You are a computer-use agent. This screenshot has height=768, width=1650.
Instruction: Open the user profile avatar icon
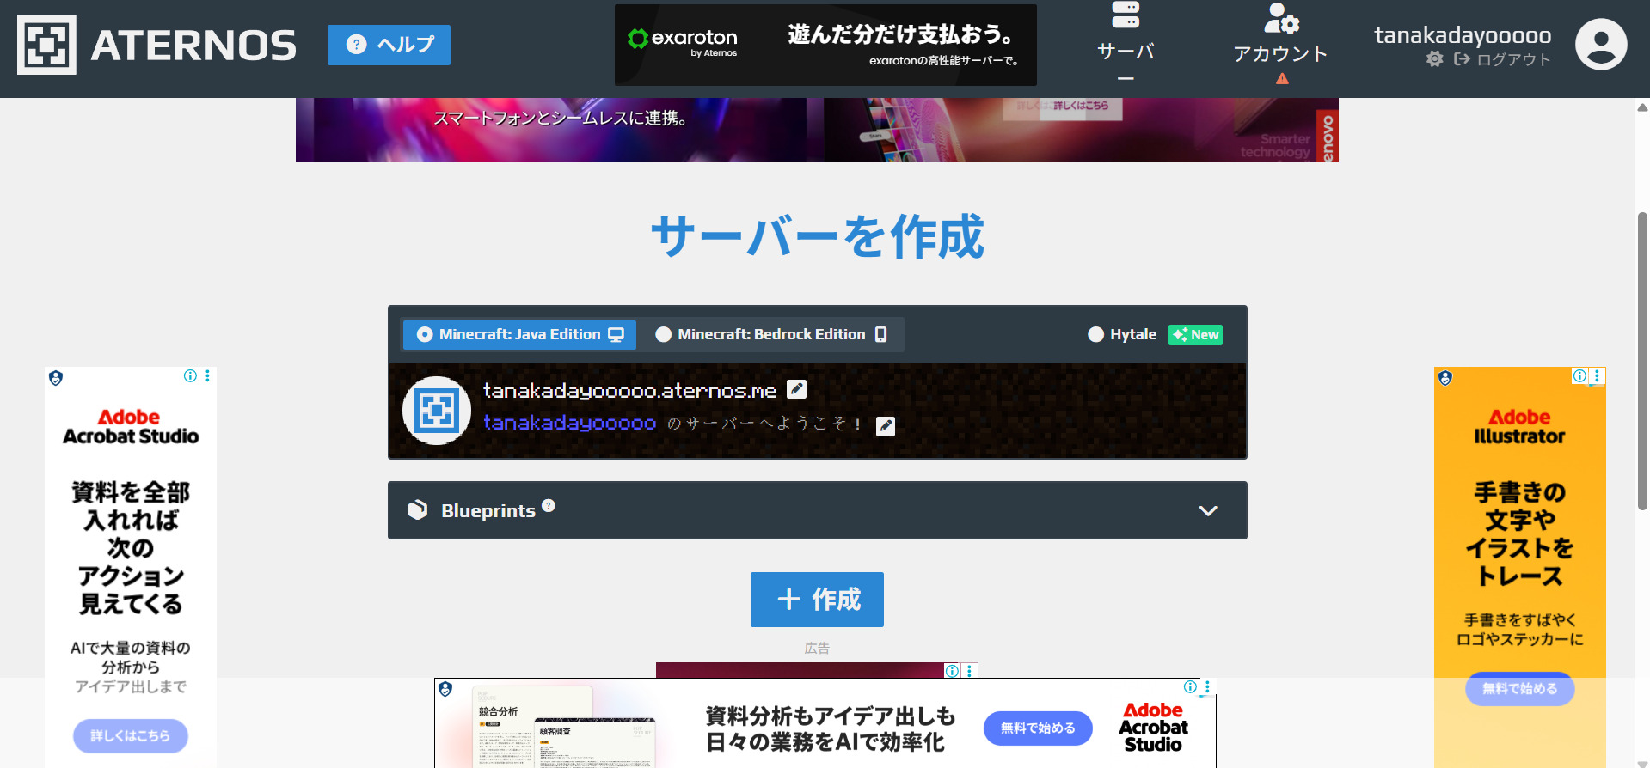coord(1600,45)
